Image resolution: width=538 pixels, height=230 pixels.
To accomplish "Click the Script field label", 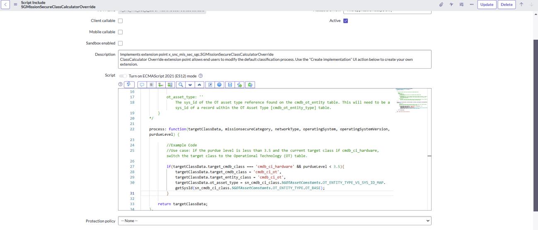I will coord(110,76).
